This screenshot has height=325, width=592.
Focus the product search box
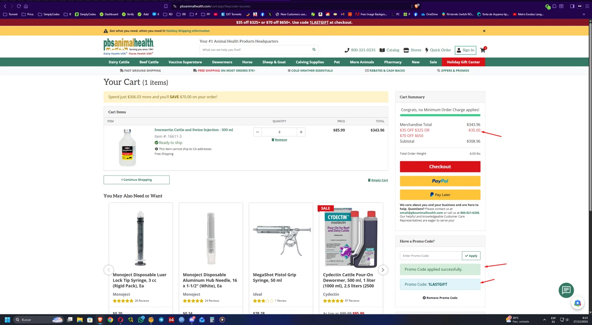[x=255, y=50]
